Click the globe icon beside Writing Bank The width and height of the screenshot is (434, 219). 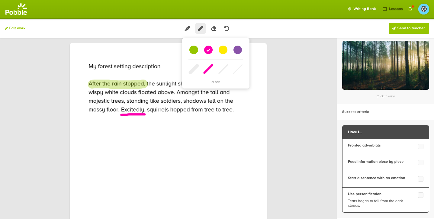349,9
